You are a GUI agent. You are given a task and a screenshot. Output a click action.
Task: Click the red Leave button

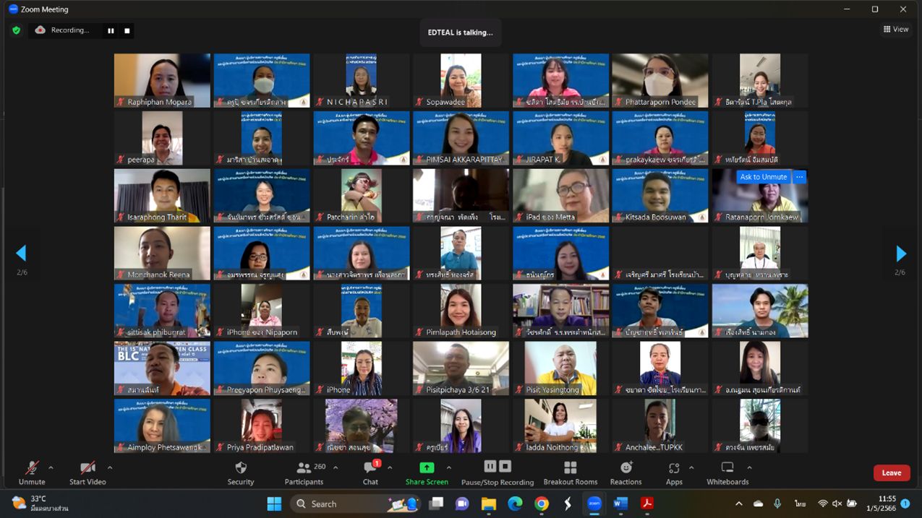tap(891, 473)
